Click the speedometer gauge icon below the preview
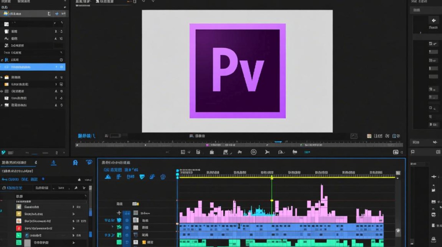 354,136
